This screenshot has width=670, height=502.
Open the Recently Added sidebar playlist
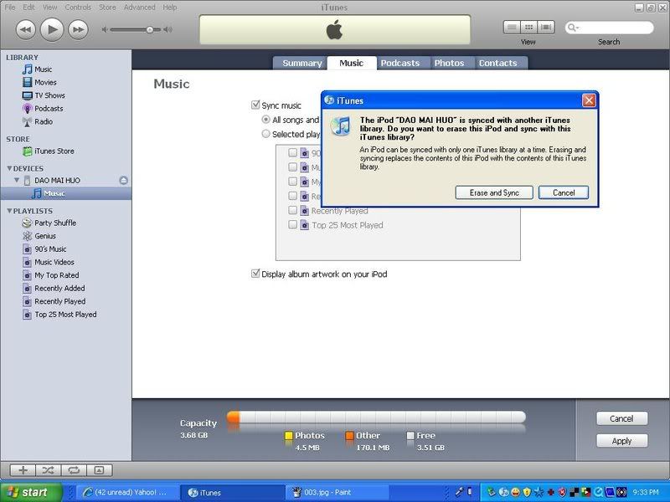tap(59, 288)
